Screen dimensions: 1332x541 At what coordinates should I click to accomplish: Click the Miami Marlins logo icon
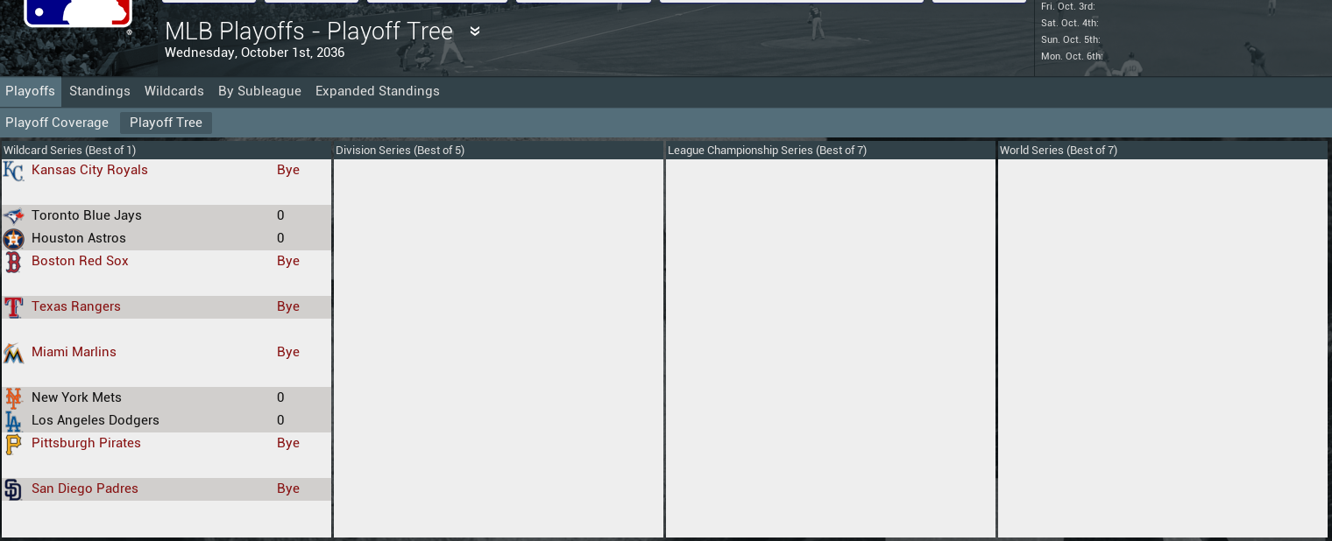(13, 353)
